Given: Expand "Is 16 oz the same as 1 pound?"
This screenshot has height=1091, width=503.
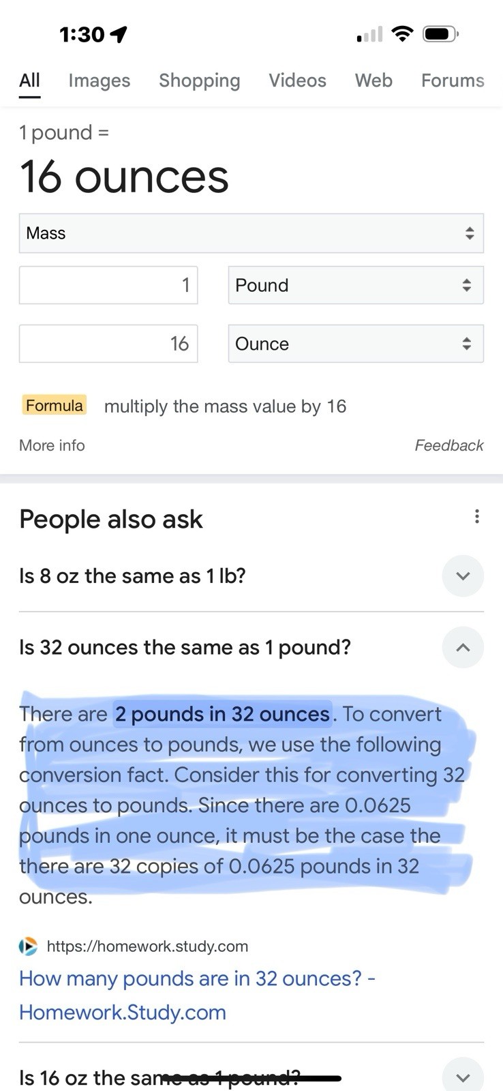Looking at the screenshot, I should coord(463,1077).
